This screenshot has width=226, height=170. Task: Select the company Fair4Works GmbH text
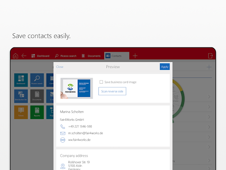(x=72, y=120)
